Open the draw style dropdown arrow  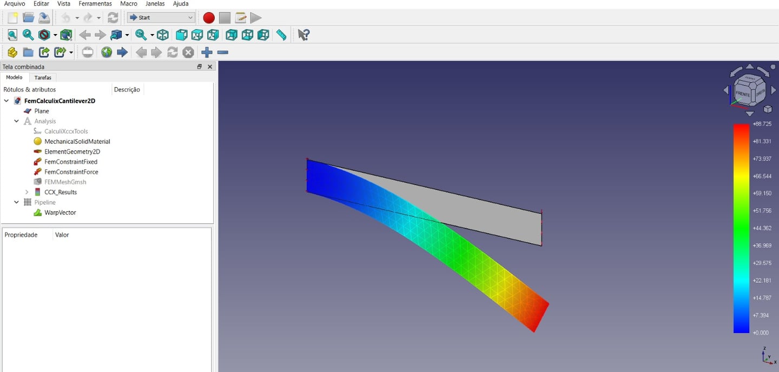55,36
